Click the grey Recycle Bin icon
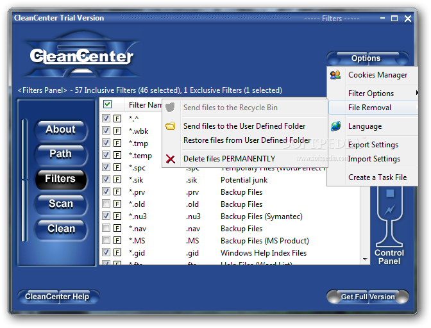Viewport: 431px width, 328px height. pyautogui.click(x=171, y=108)
